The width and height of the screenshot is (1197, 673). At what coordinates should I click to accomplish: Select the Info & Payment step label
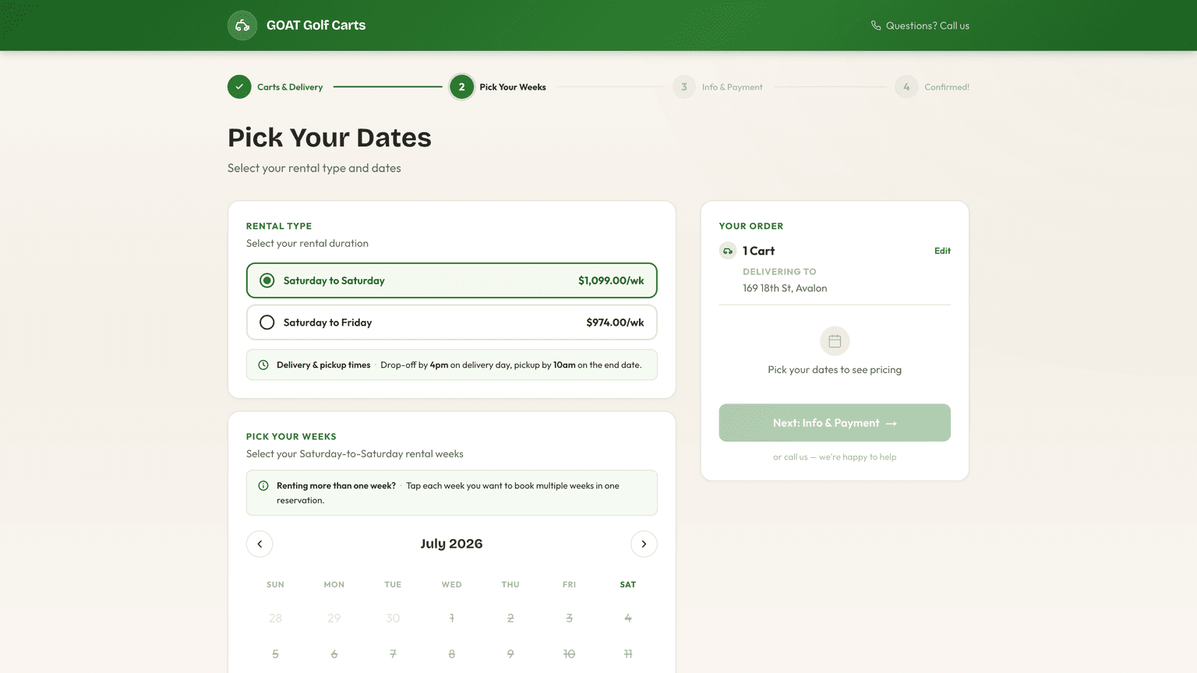[733, 87]
